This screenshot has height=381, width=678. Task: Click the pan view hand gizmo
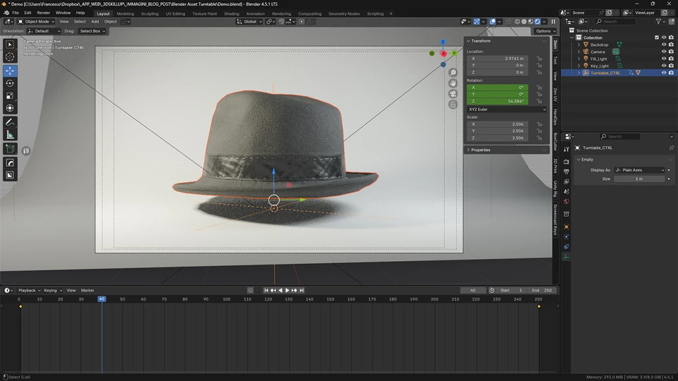coord(453,83)
